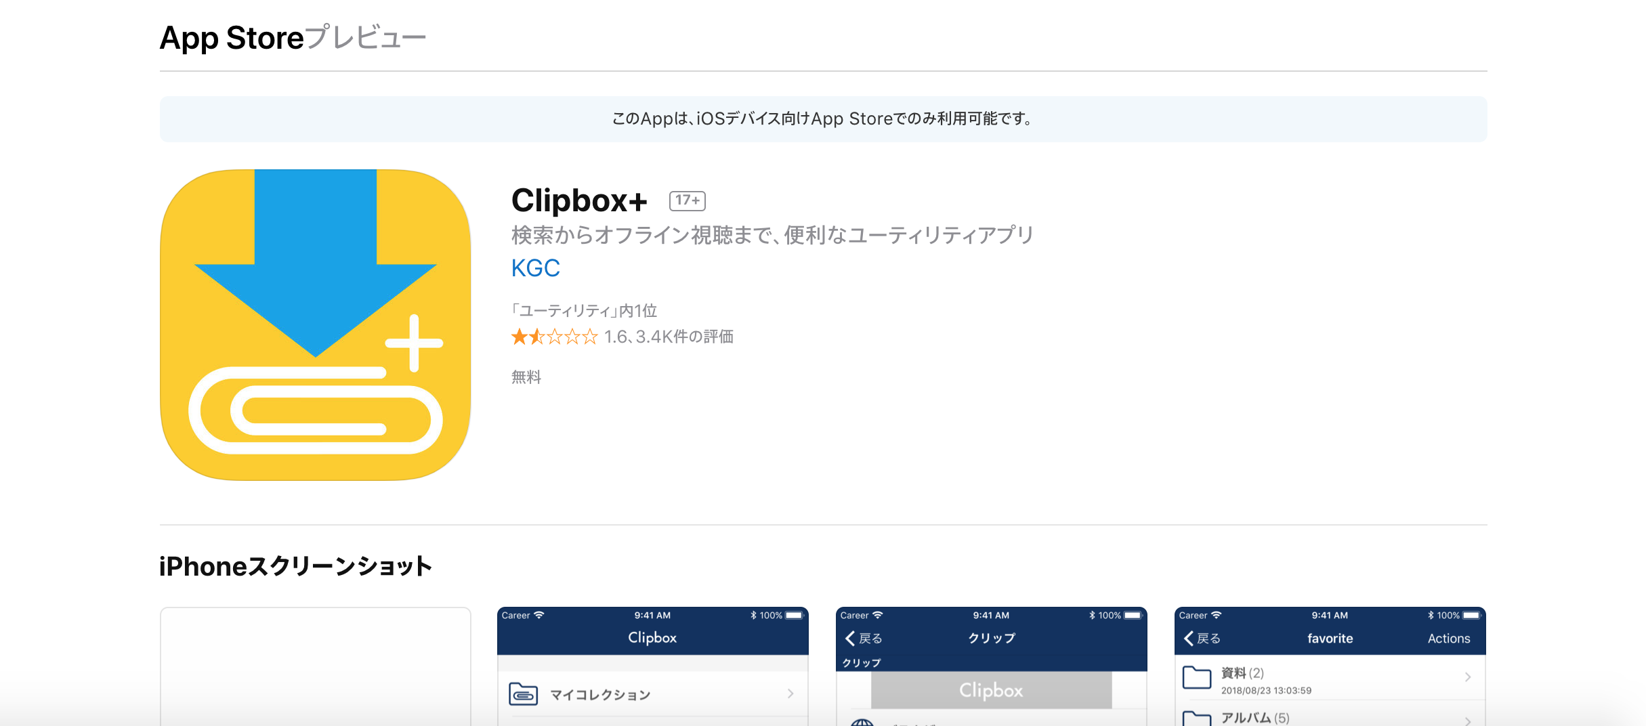1646x726 pixels.
Task: Click the app subtitle 検索からオフライン視聴まで
Action: tap(773, 235)
